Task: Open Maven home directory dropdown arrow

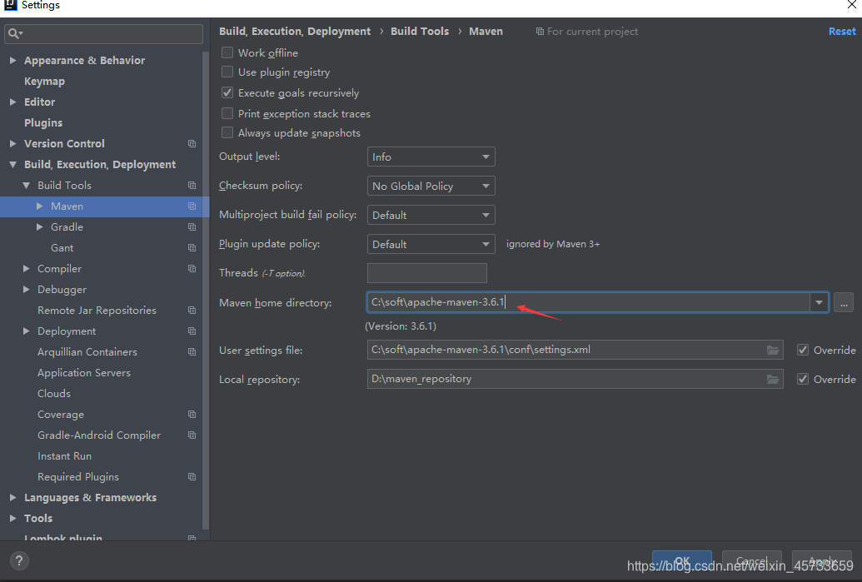Action: (819, 302)
